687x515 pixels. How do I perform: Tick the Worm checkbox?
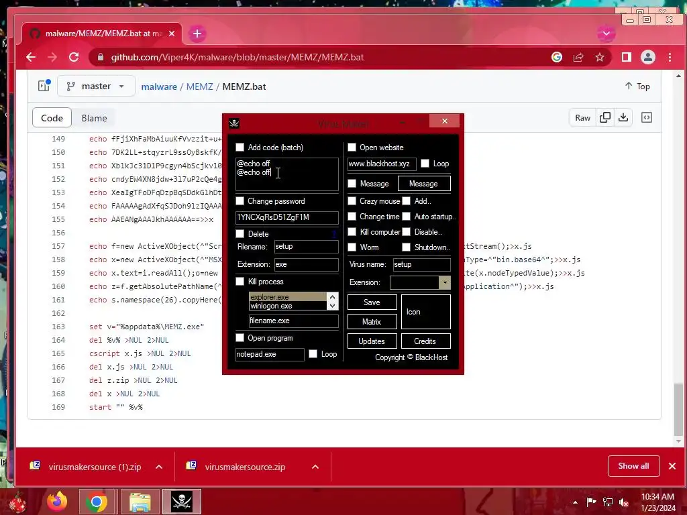352,247
